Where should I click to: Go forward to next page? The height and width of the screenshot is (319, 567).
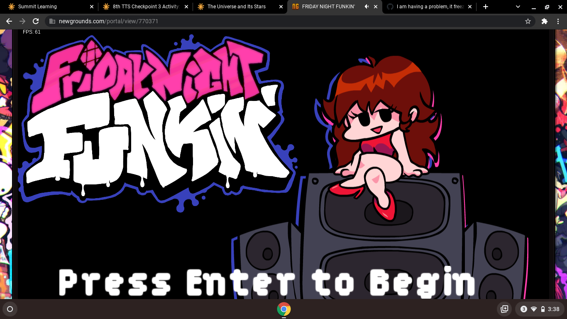point(22,21)
